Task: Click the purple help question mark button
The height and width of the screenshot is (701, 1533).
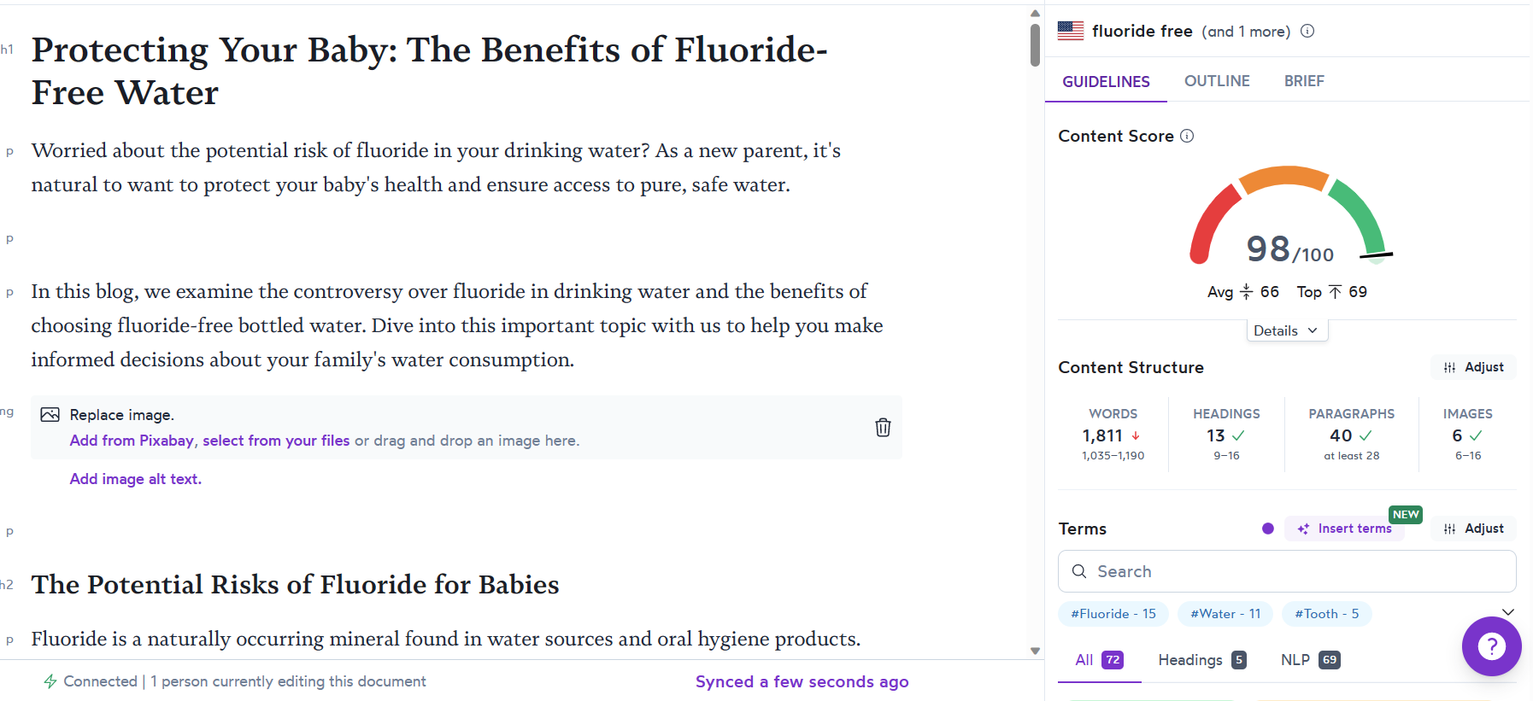Action: pyautogui.click(x=1491, y=646)
